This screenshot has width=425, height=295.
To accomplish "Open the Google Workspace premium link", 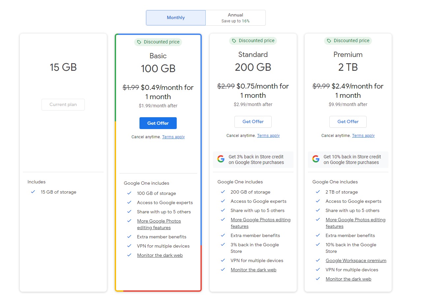I will [x=356, y=260].
